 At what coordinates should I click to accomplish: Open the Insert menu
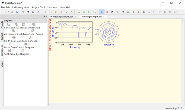27,7
